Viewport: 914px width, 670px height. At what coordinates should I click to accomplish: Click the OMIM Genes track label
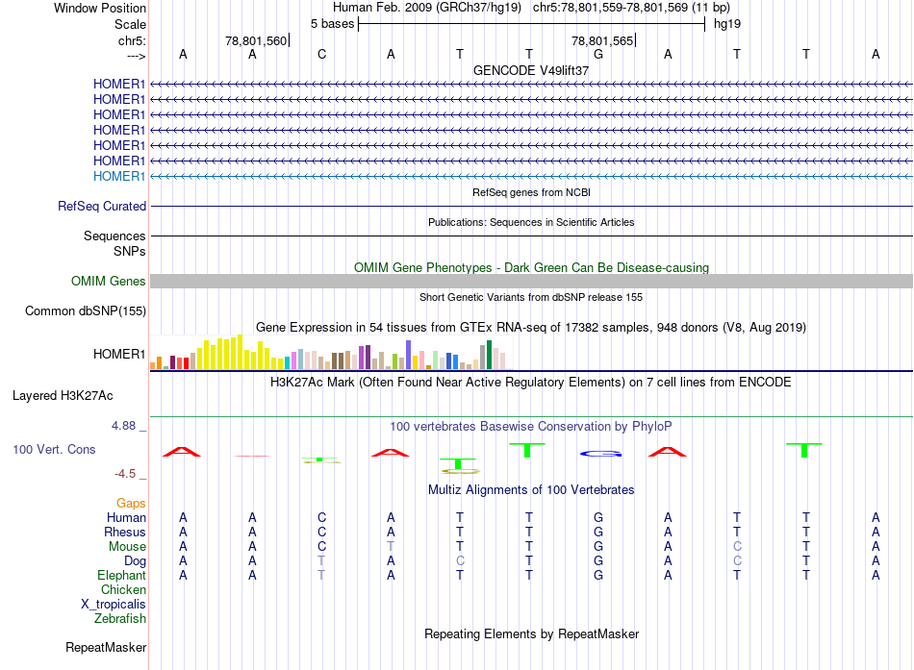[x=109, y=282]
